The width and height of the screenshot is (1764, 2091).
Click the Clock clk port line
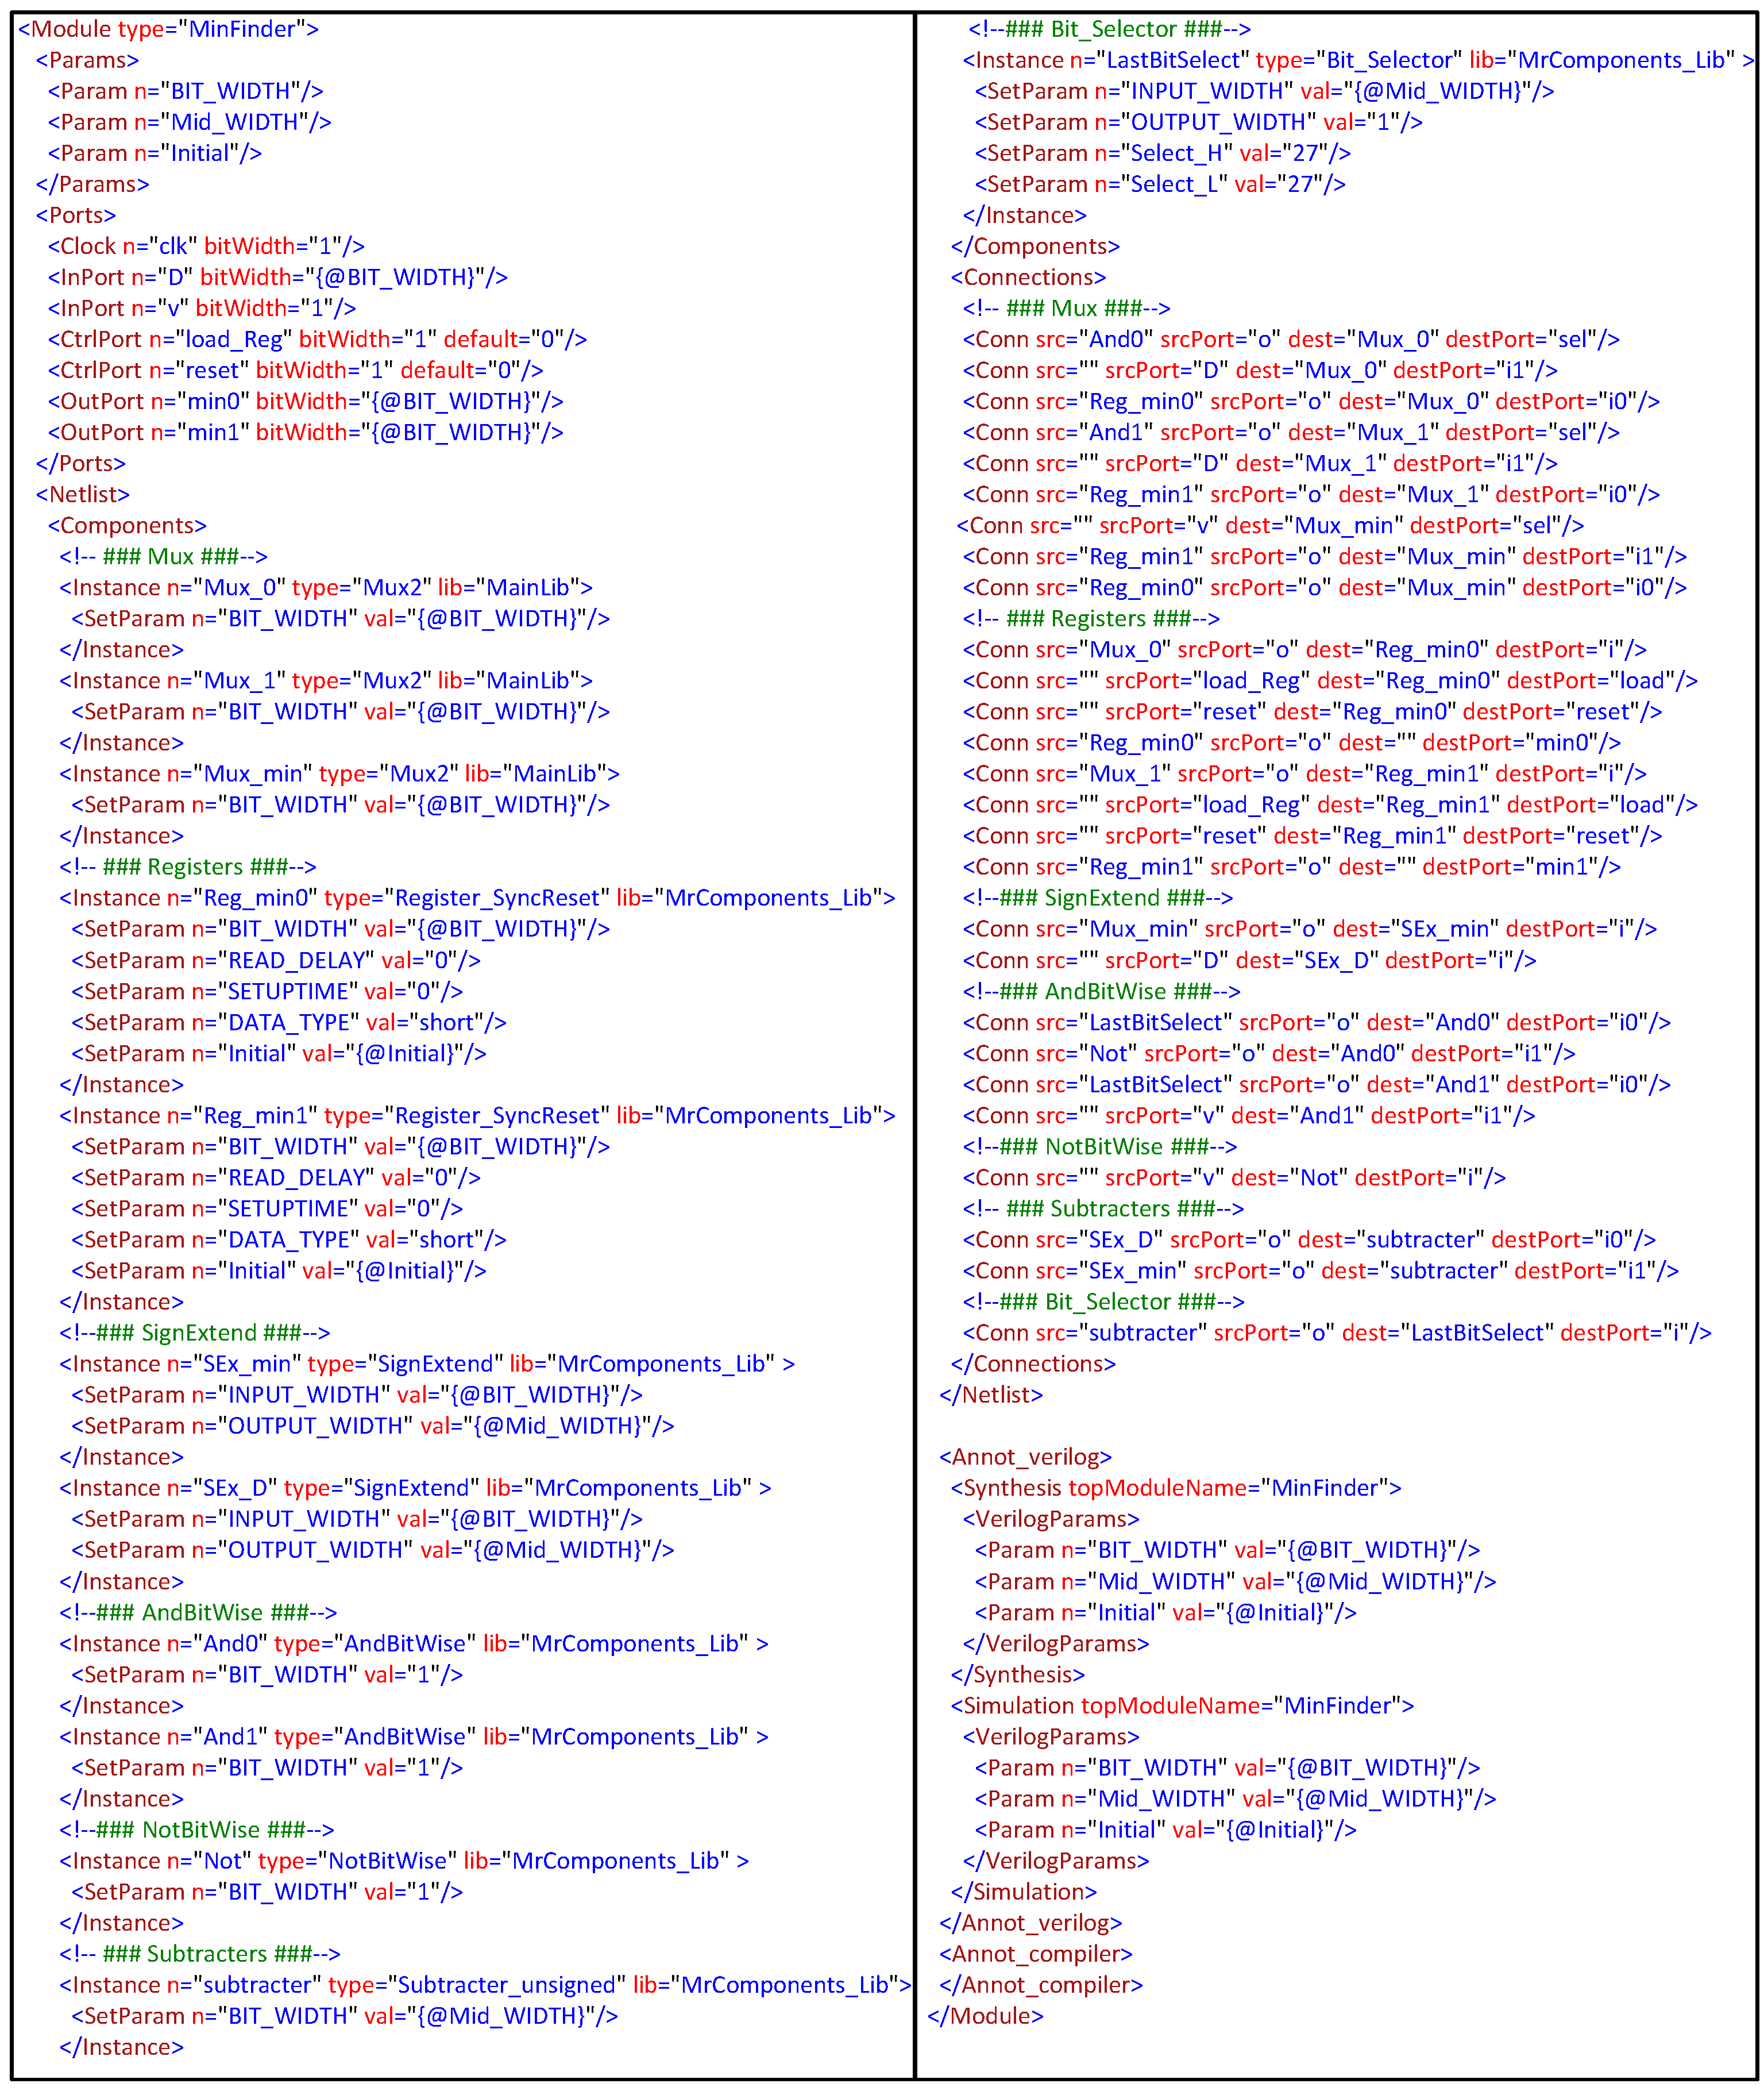[205, 246]
